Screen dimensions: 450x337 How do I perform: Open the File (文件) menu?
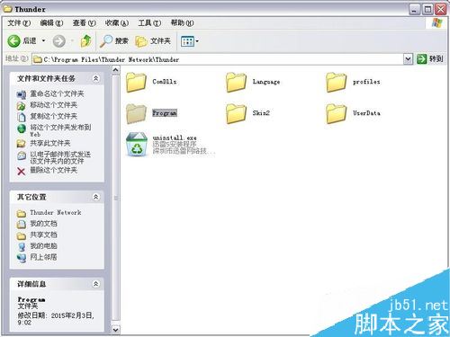coord(19,22)
